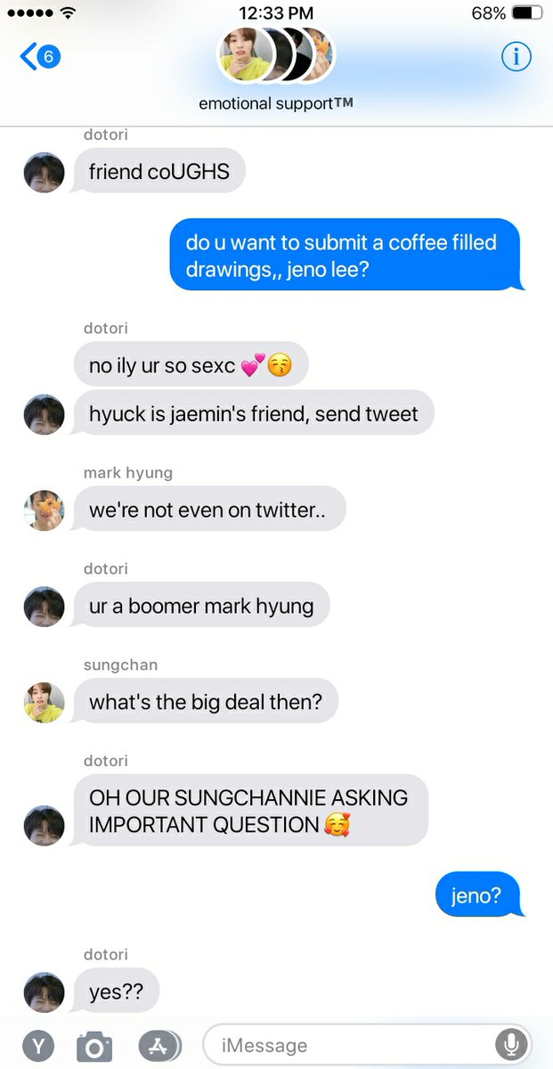Viewport: 553px width, 1069px height.
Task: Tap the Wi-Fi signal icon in the status bar
Action: click(69, 13)
